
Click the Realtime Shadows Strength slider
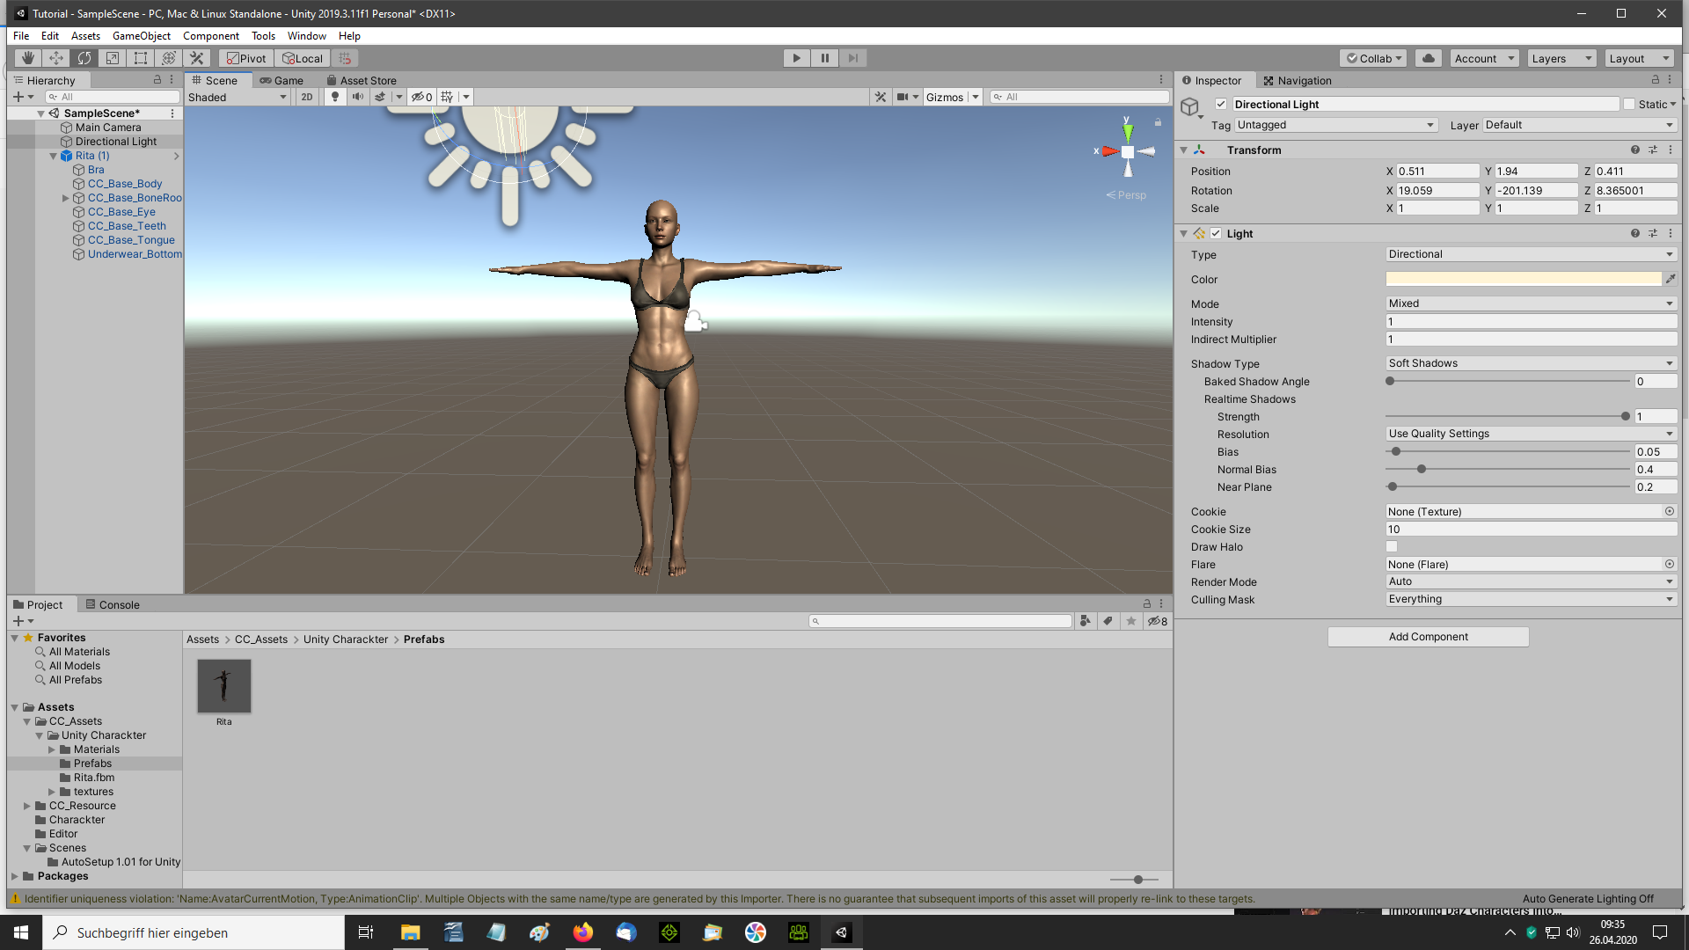pyautogui.click(x=1508, y=416)
